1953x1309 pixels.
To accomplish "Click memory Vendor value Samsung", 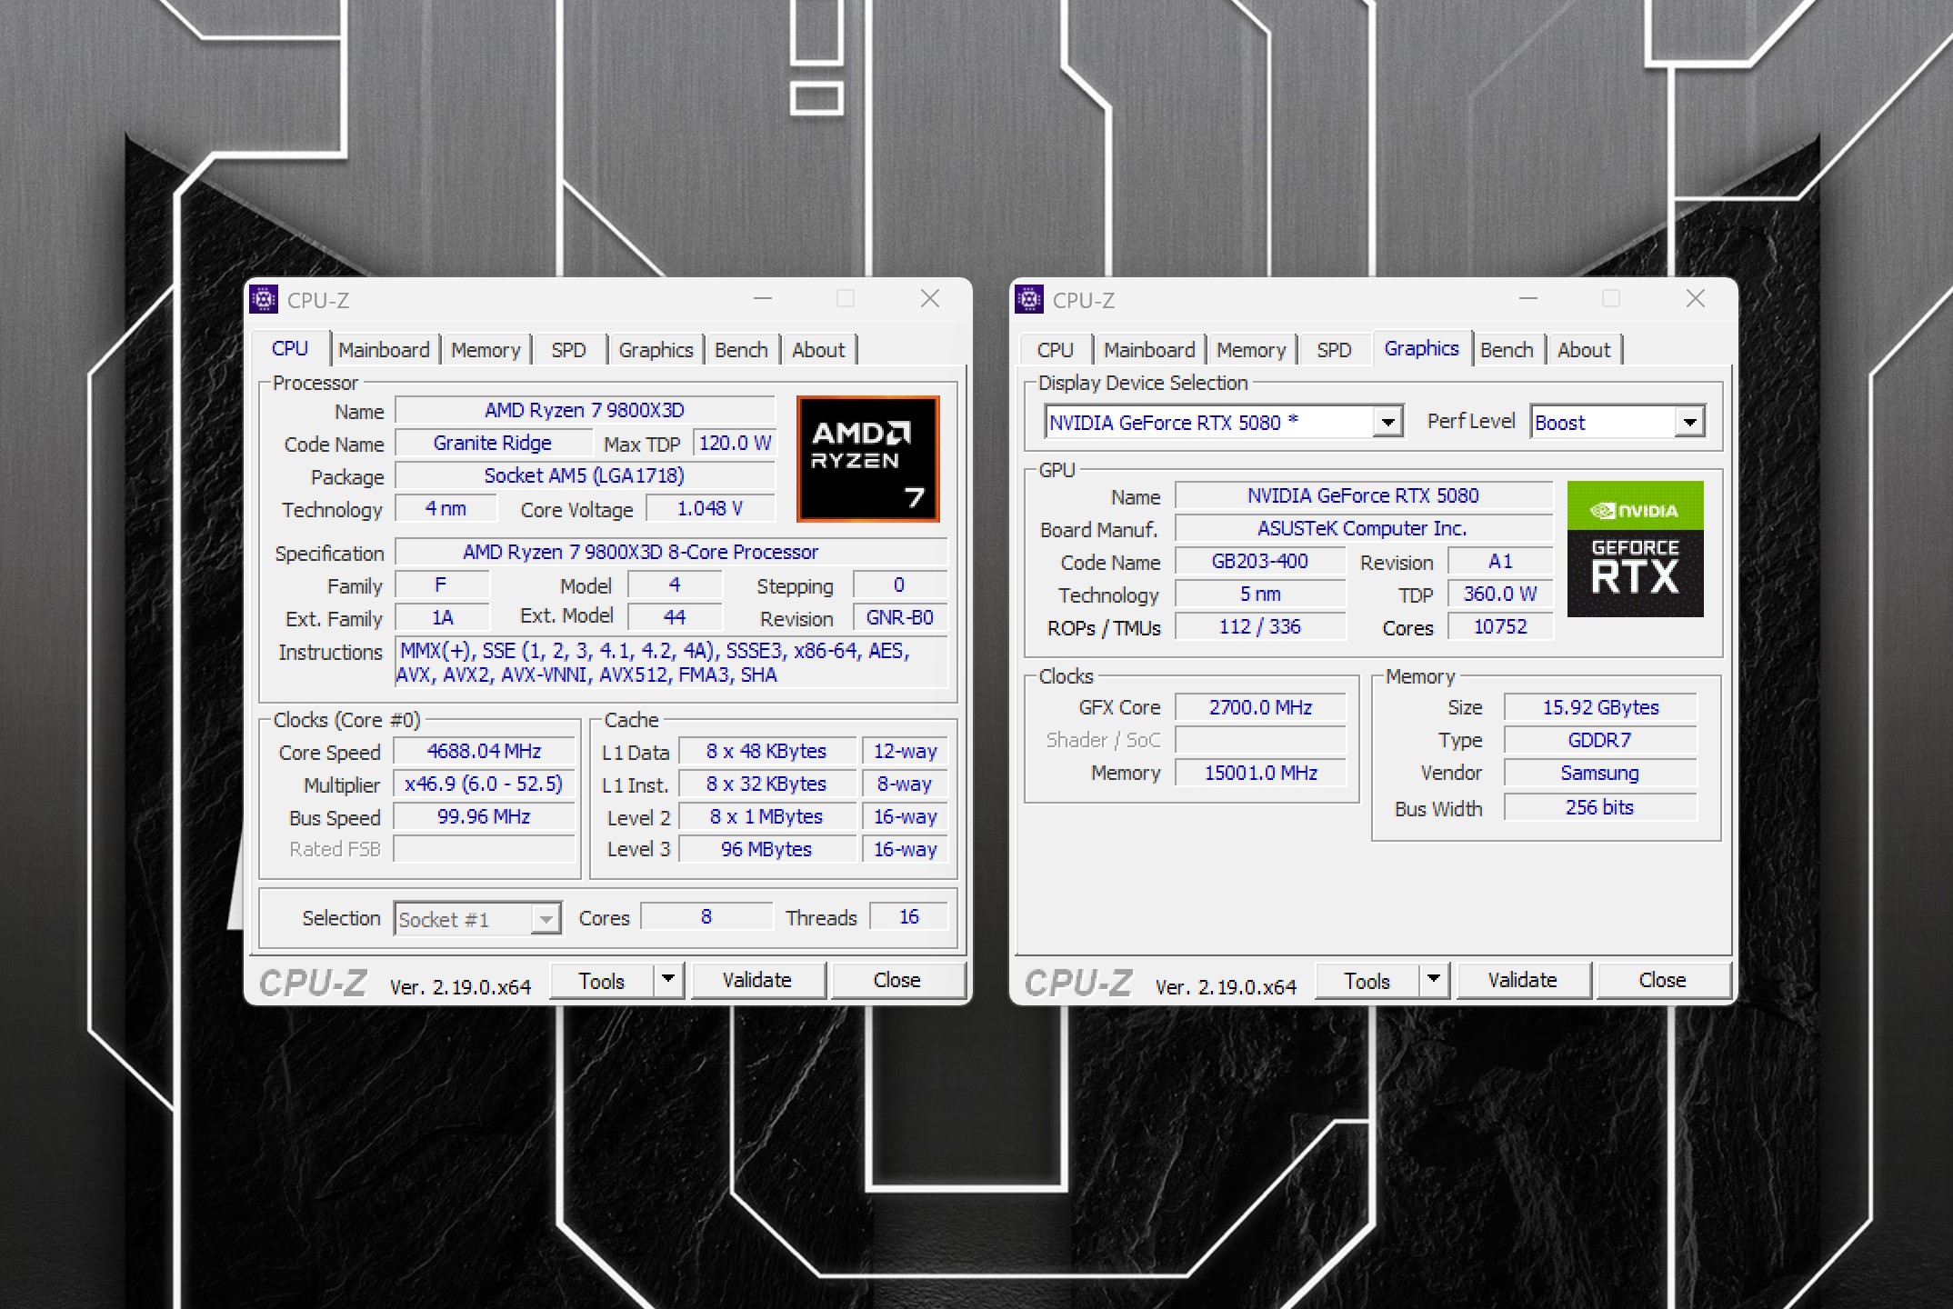I will (x=1600, y=774).
